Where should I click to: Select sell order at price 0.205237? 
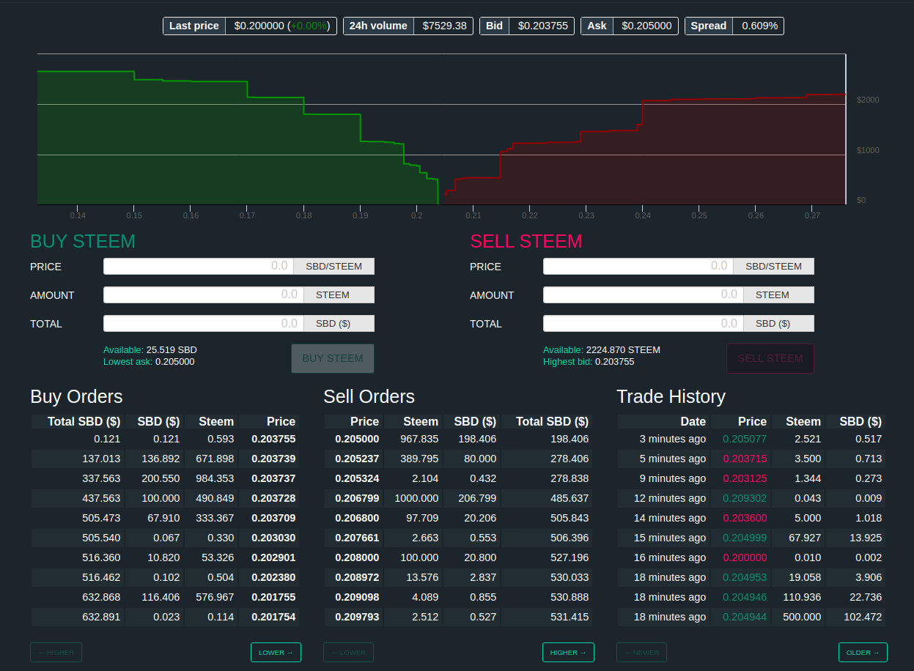coord(458,459)
